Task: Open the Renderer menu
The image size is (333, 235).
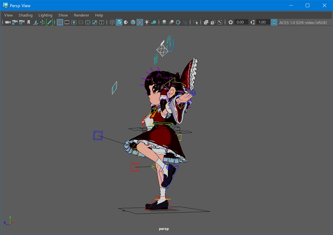Action: pyautogui.click(x=82, y=15)
